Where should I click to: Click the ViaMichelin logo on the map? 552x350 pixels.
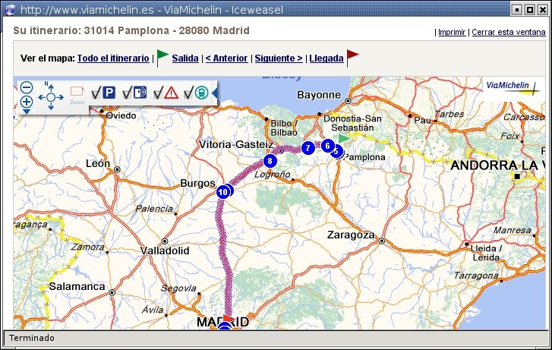coord(512,88)
